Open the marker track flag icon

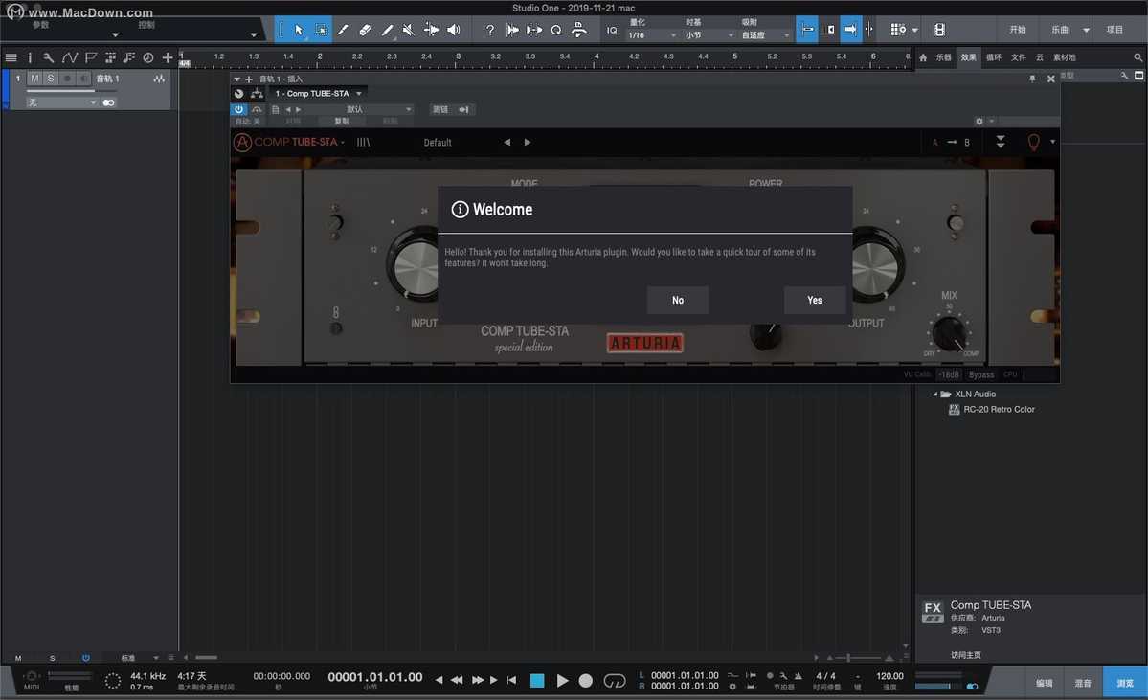[91, 57]
